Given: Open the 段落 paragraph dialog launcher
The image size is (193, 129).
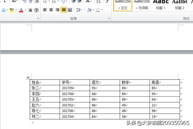Looking at the screenshot, I should (x=109, y=18).
